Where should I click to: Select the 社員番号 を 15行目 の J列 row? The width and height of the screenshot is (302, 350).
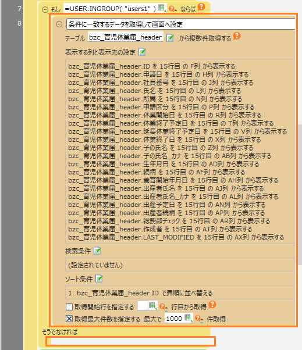point(161,83)
